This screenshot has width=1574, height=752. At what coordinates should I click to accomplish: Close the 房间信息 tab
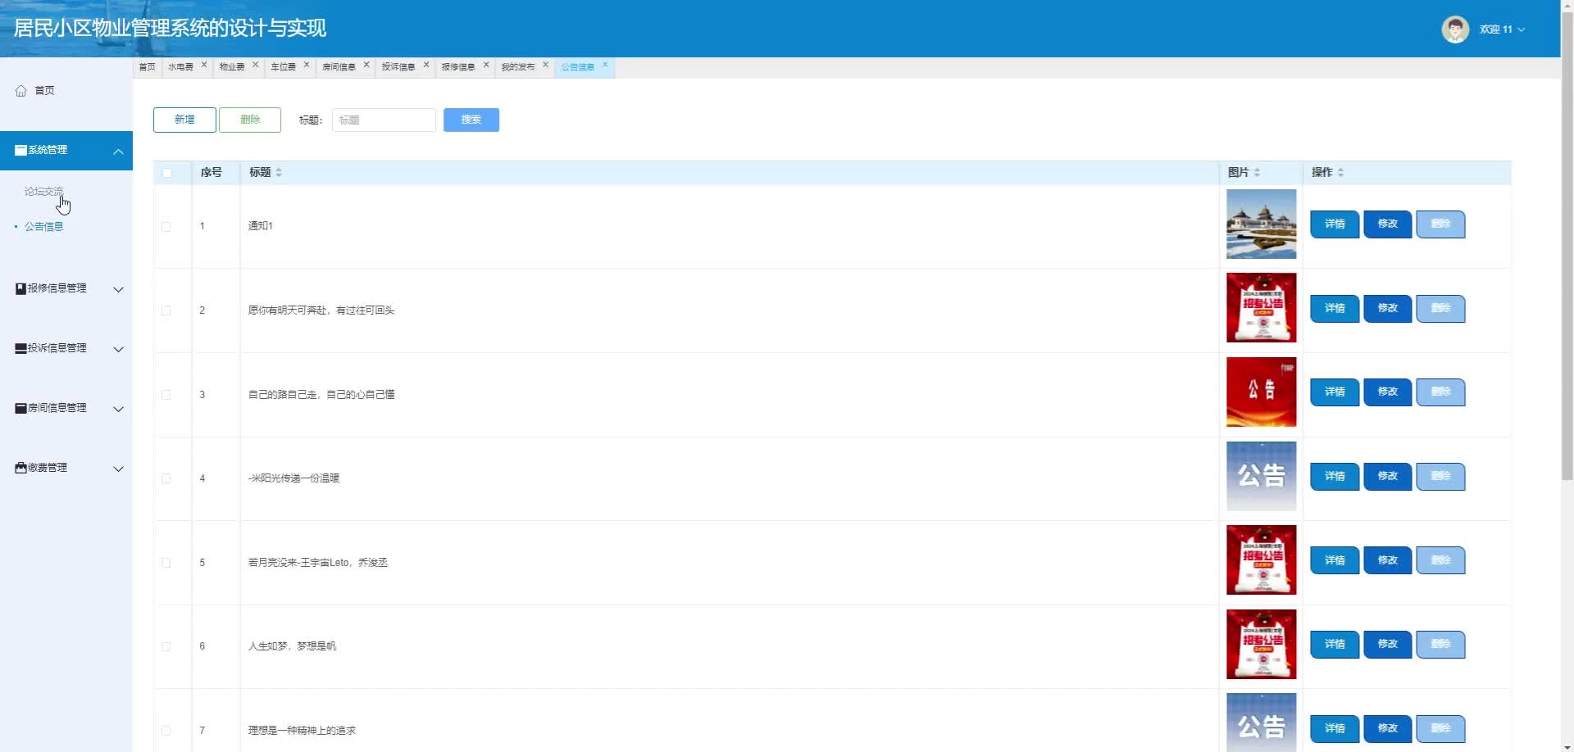(366, 65)
